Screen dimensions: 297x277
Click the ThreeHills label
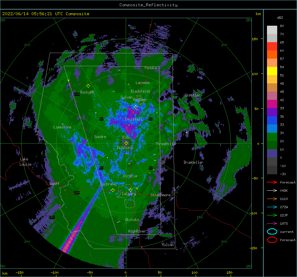pos(165,144)
